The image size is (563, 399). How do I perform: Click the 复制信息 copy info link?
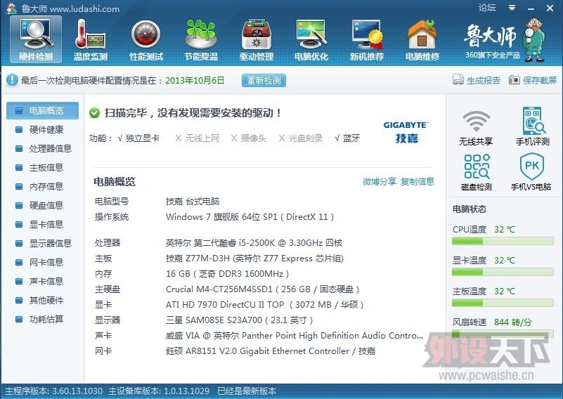tap(418, 181)
